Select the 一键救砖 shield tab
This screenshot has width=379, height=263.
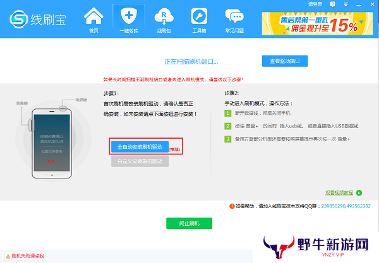coord(129,20)
